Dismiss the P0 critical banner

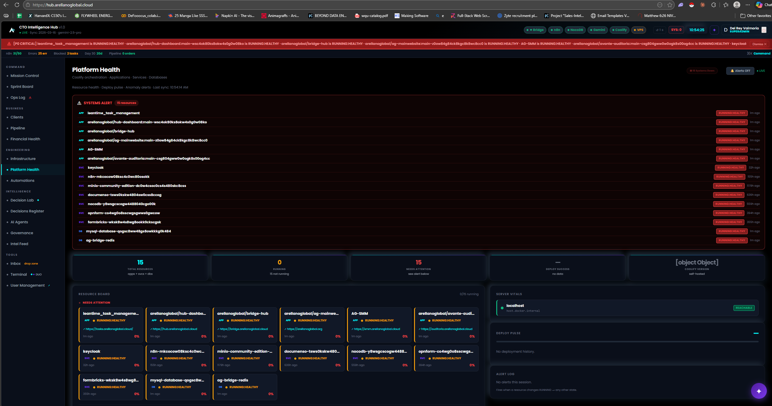pyautogui.click(x=760, y=44)
